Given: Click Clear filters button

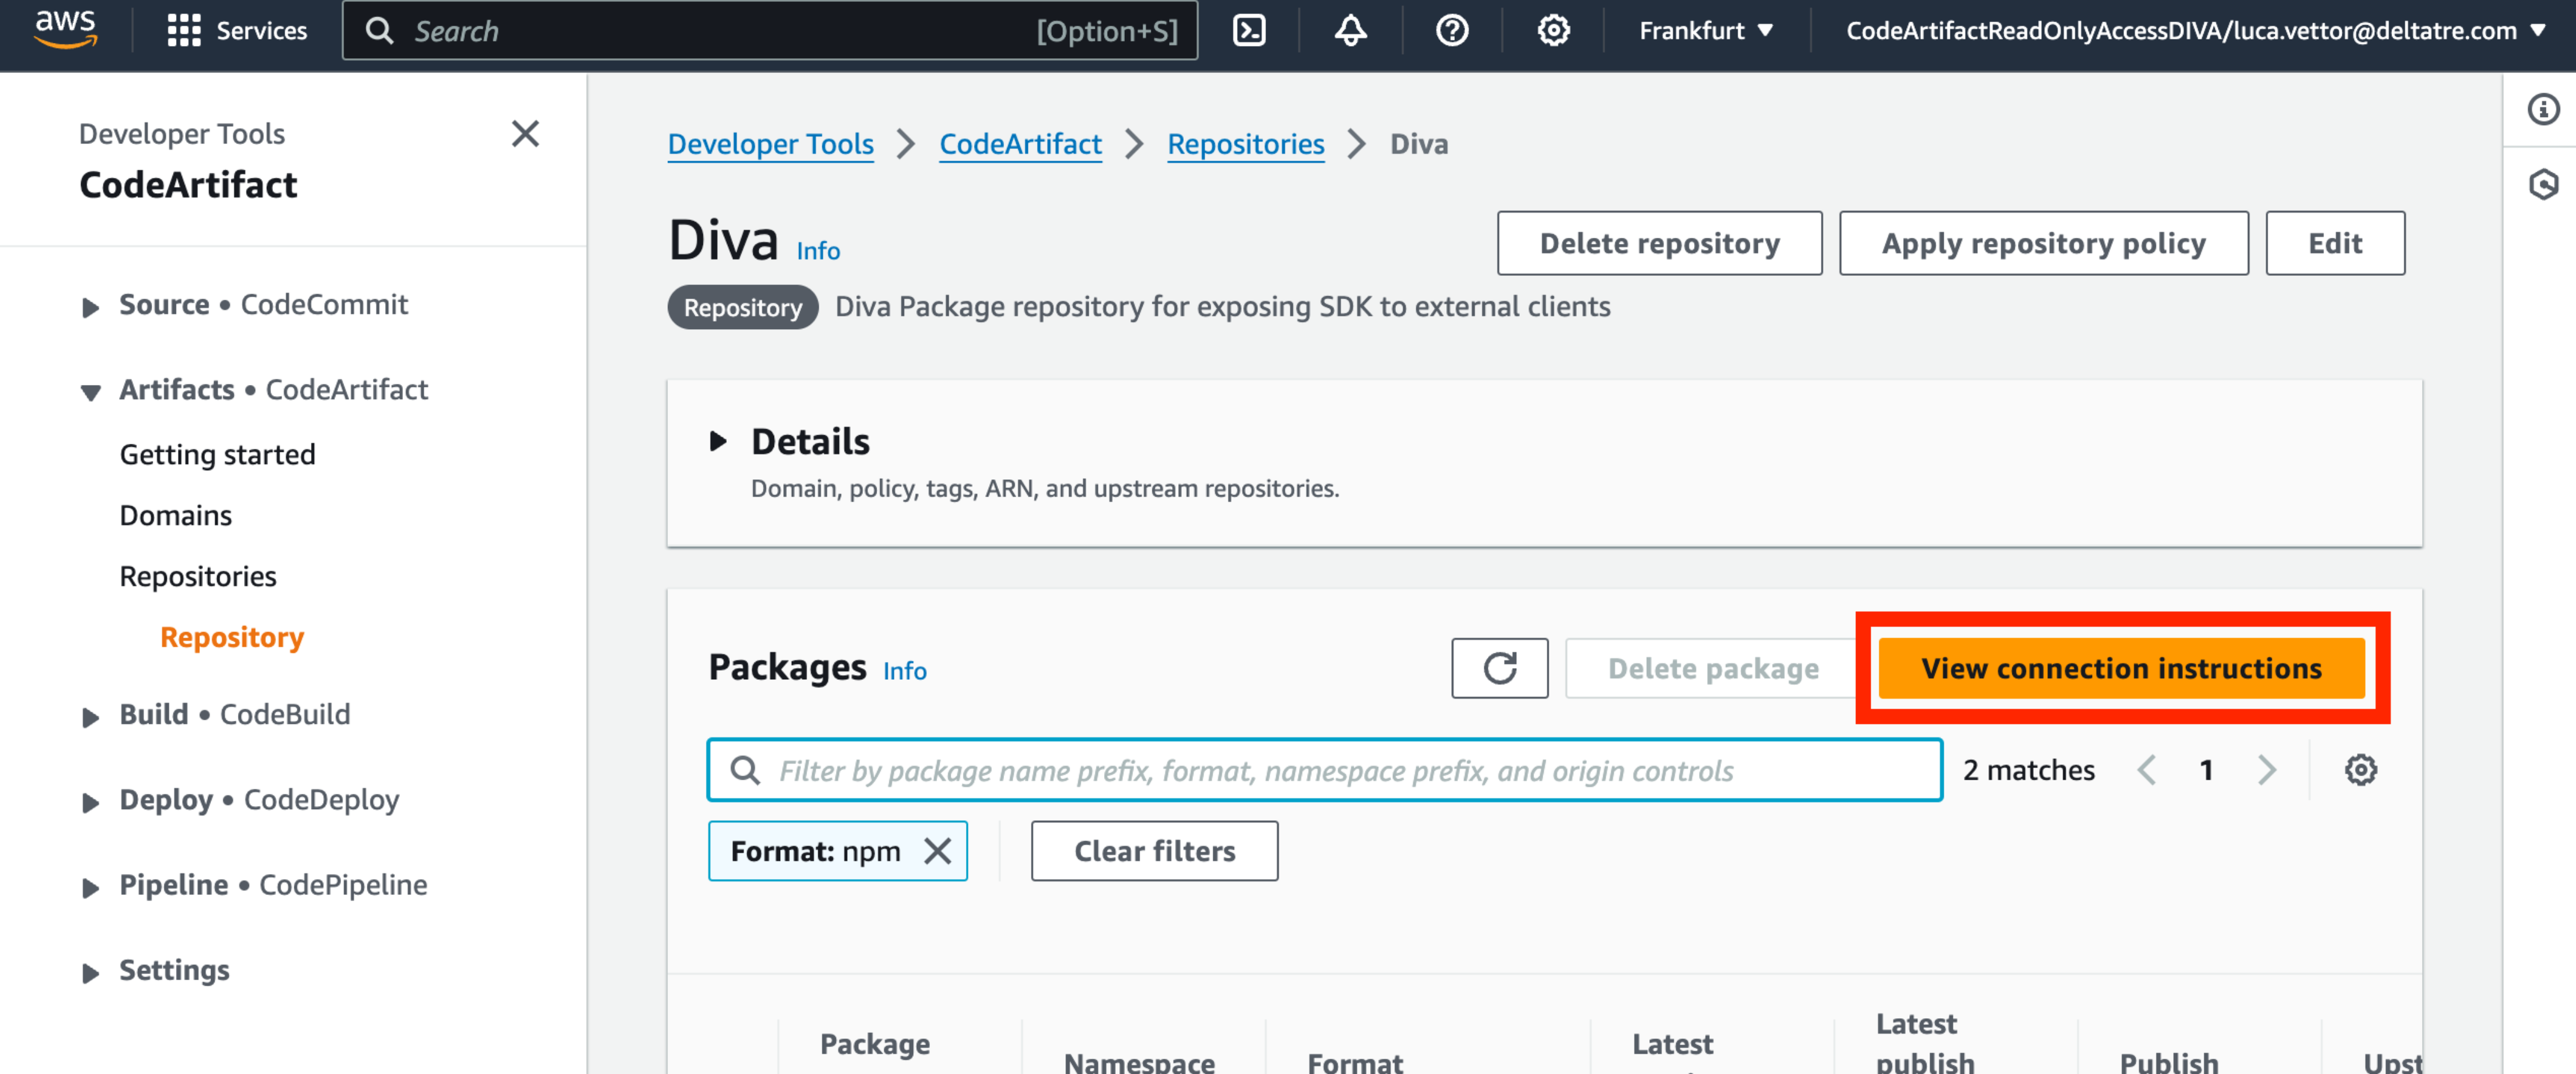Looking at the screenshot, I should pyautogui.click(x=1154, y=851).
